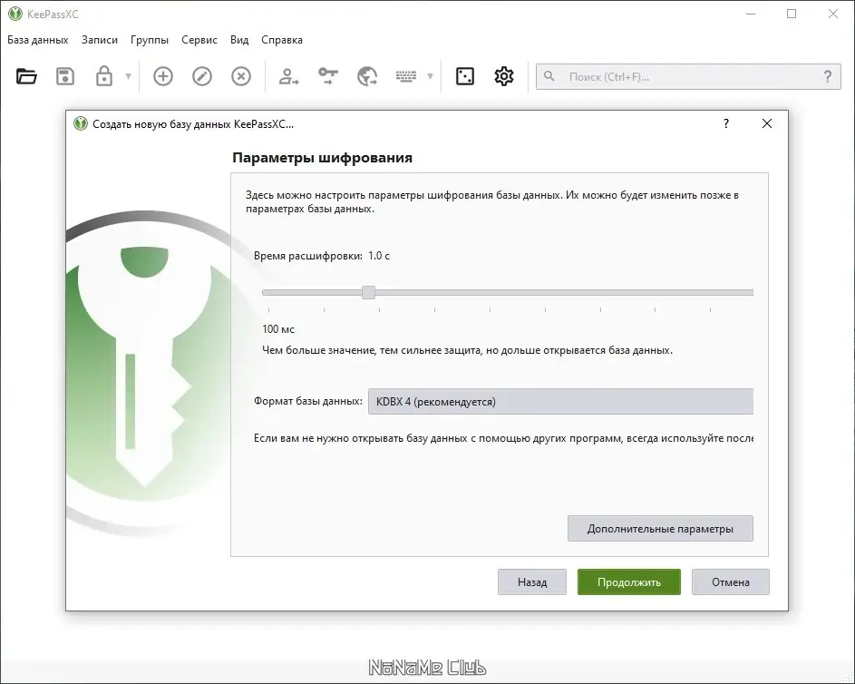Screen dimensions: 855x684
Task: Expand Auto-Type dropdown arrow
Action: [x=430, y=76]
